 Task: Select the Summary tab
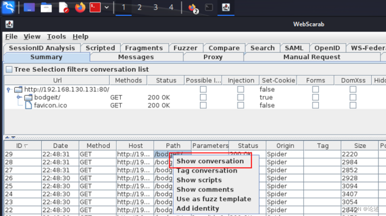click(46, 57)
